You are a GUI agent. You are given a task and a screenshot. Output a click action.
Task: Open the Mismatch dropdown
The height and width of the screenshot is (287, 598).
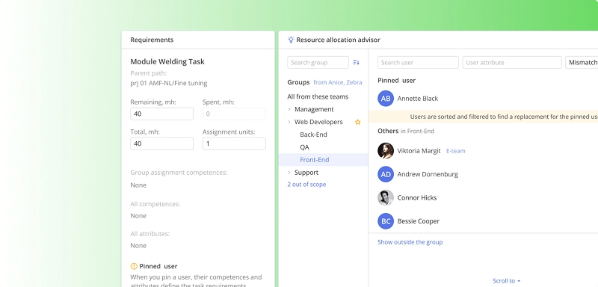point(582,63)
